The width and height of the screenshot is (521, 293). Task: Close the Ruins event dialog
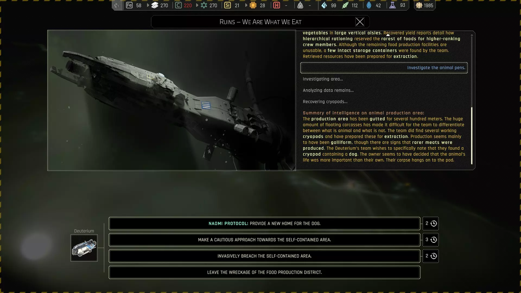pyautogui.click(x=360, y=22)
